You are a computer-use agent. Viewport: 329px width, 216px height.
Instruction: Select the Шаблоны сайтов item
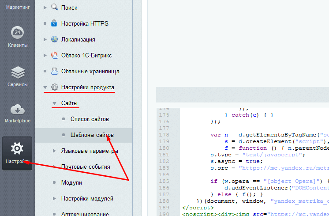(92, 135)
